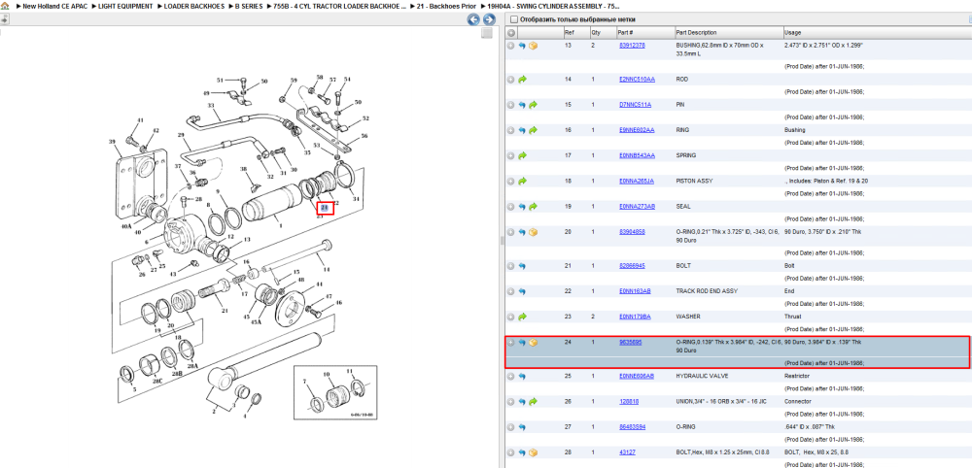Image resolution: width=972 pixels, height=468 pixels.
Task: Open part number link 86483S94
Action: (x=633, y=426)
